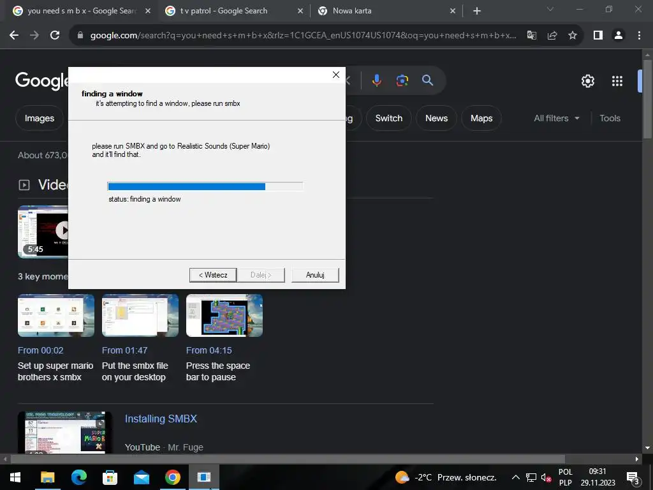Click the '< Wstecz' button in dialog
653x490 pixels.
tap(213, 275)
